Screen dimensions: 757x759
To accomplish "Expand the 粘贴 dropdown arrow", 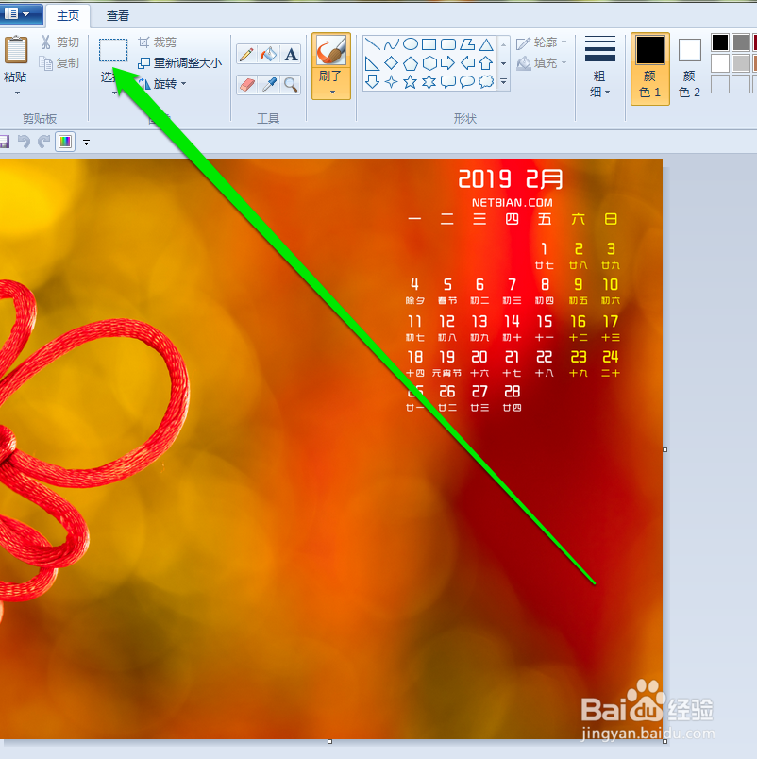I will click(x=17, y=92).
